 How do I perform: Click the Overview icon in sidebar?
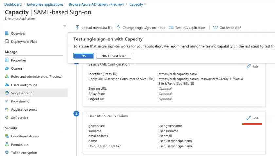7,34
